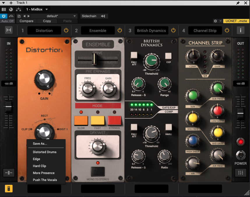Select FAST mode yellow button
Image resolution: width=250 pixels, height=197 pixels.
tap(98, 121)
